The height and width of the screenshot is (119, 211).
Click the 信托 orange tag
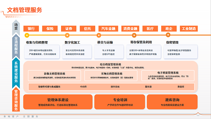click(87, 29)
